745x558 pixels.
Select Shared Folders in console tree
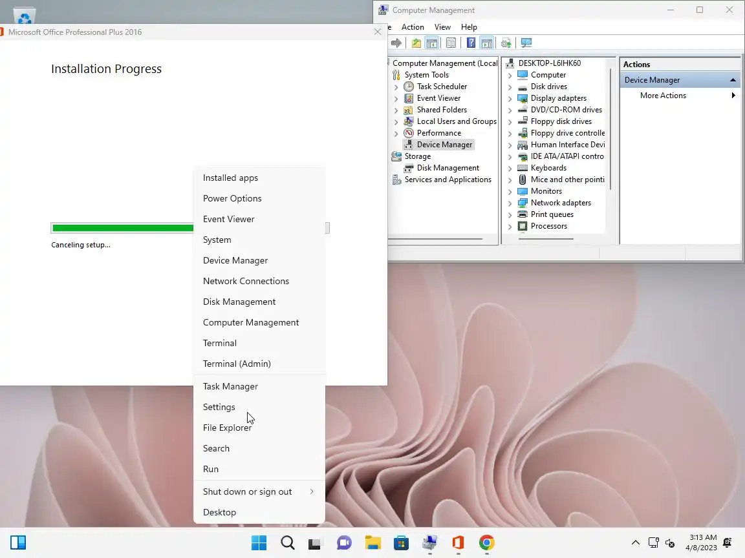[x=442, y=110]
